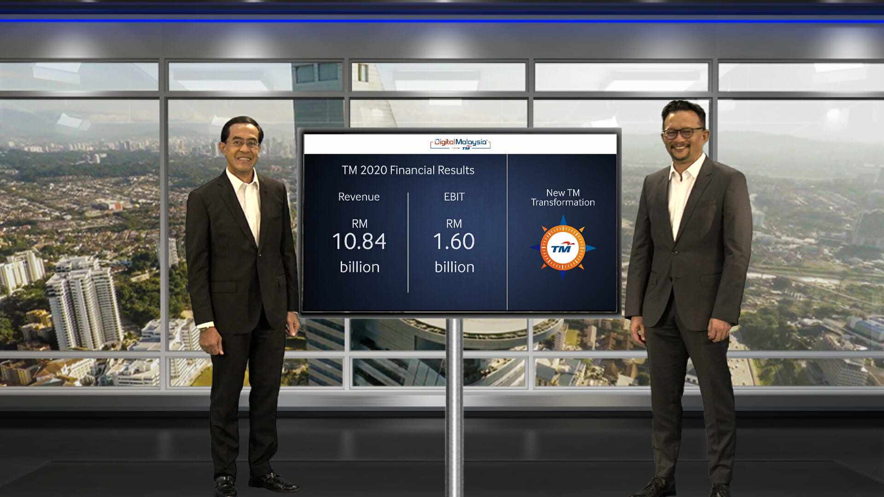This screenshot has width=884, height=497.
Task: Click the metal stand pole below the screen
Action: 454,405
